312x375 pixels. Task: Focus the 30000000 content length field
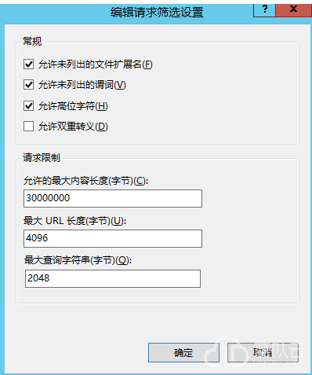pos(113,198)
